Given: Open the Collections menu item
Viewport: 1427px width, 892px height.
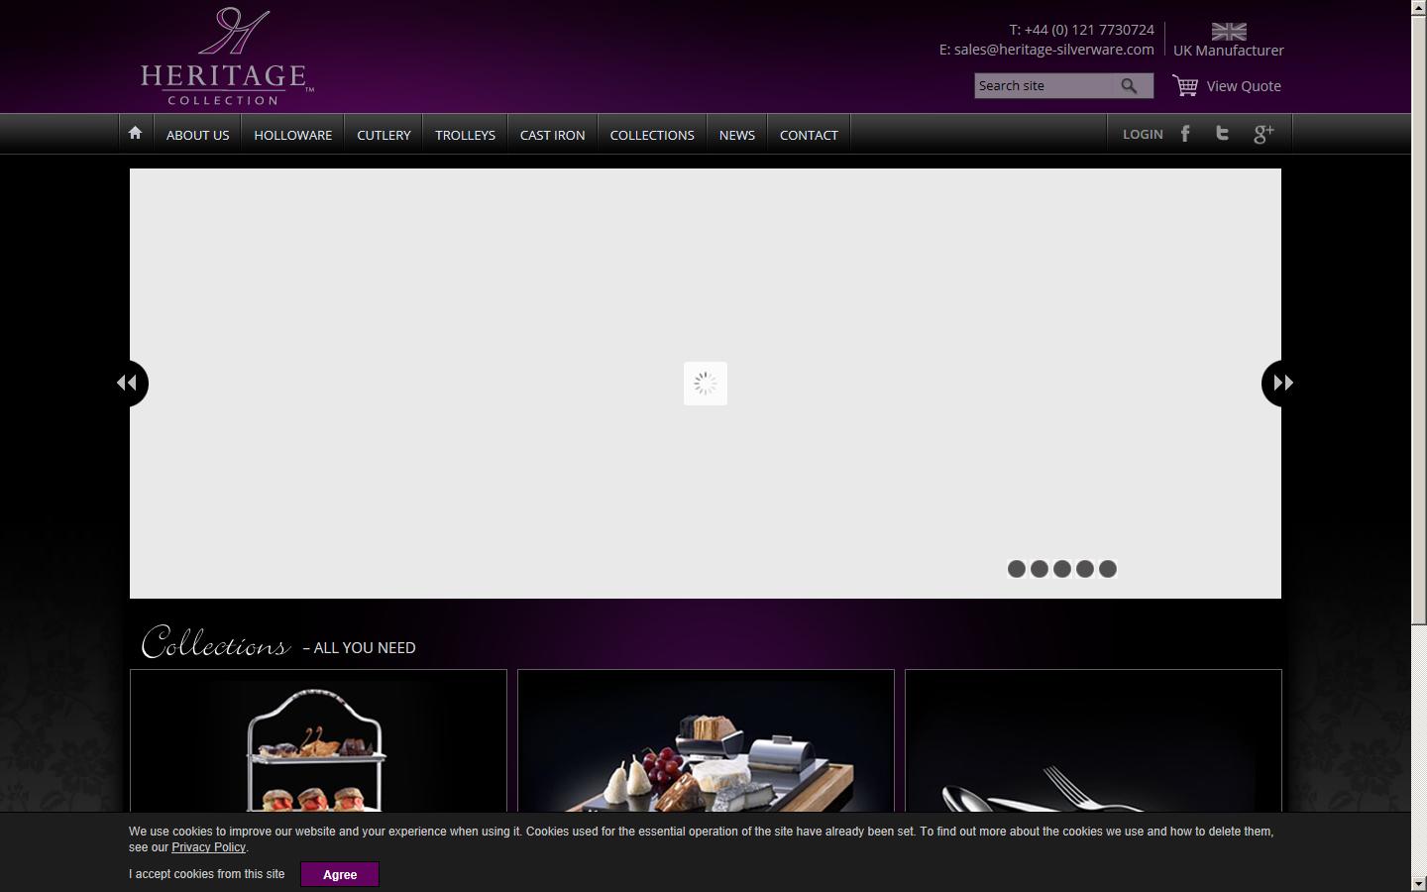Looking at the screenshot, I should coord(652,135).
